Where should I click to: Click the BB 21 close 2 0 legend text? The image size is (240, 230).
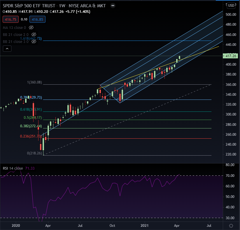[16, 35]
